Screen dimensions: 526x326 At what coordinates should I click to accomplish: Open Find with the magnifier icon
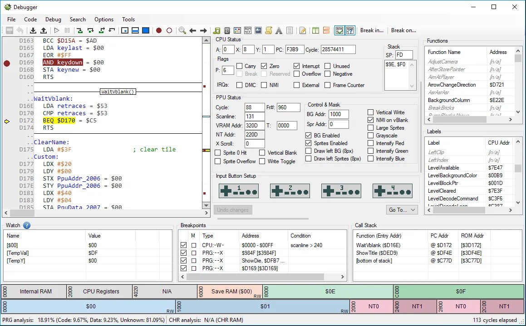pyautogui.click(x=182, y=30)
